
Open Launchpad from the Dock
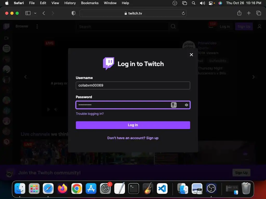click(34, 189)
